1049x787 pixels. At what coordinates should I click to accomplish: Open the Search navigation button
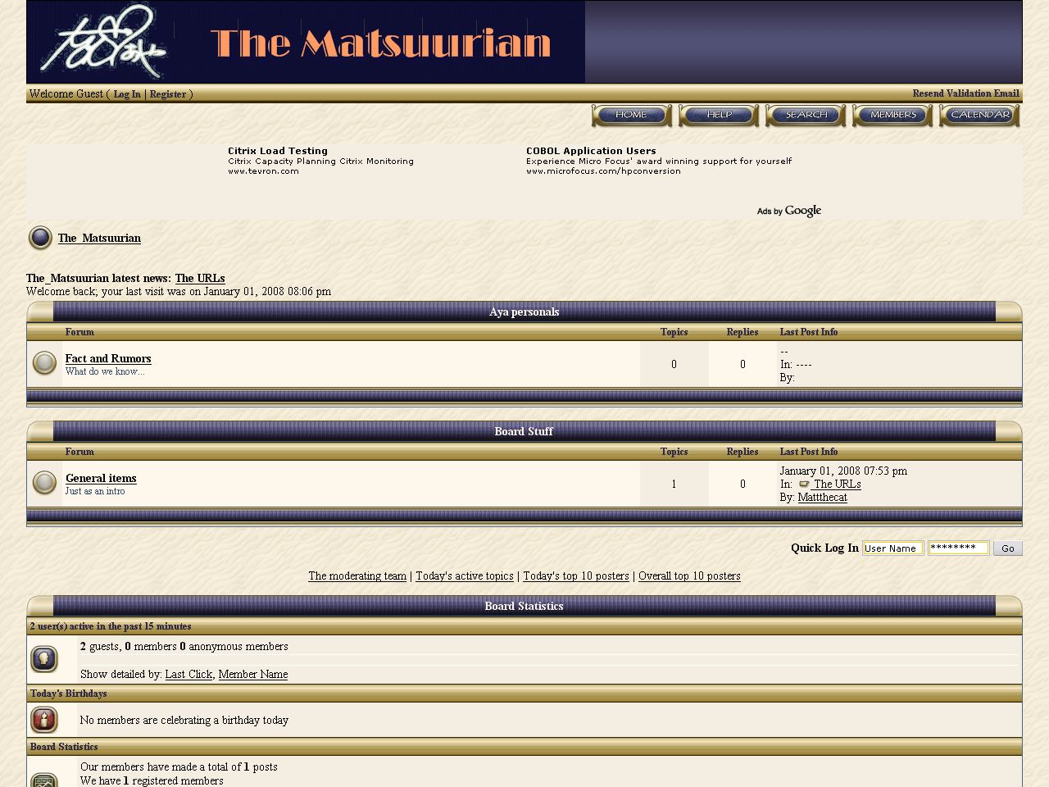coord(806,116)
